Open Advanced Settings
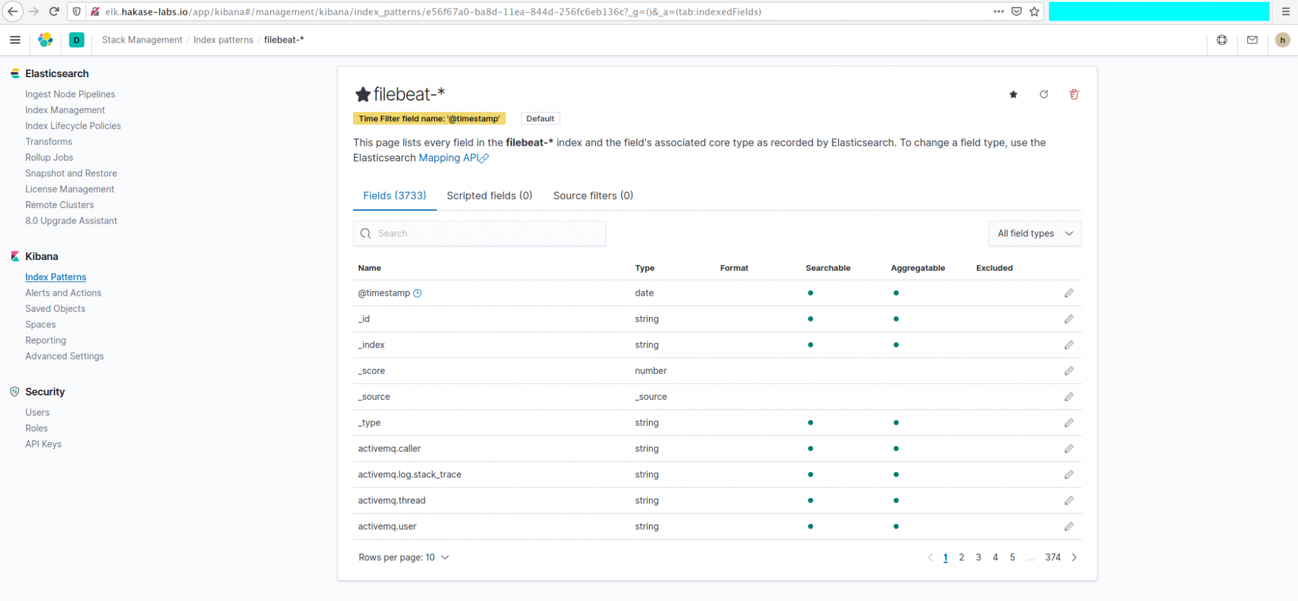The image size is (1298, 601). (x=64, y=356)
